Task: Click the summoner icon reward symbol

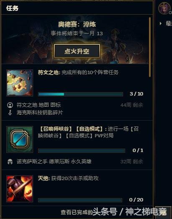Action: [x=10, y=105]
